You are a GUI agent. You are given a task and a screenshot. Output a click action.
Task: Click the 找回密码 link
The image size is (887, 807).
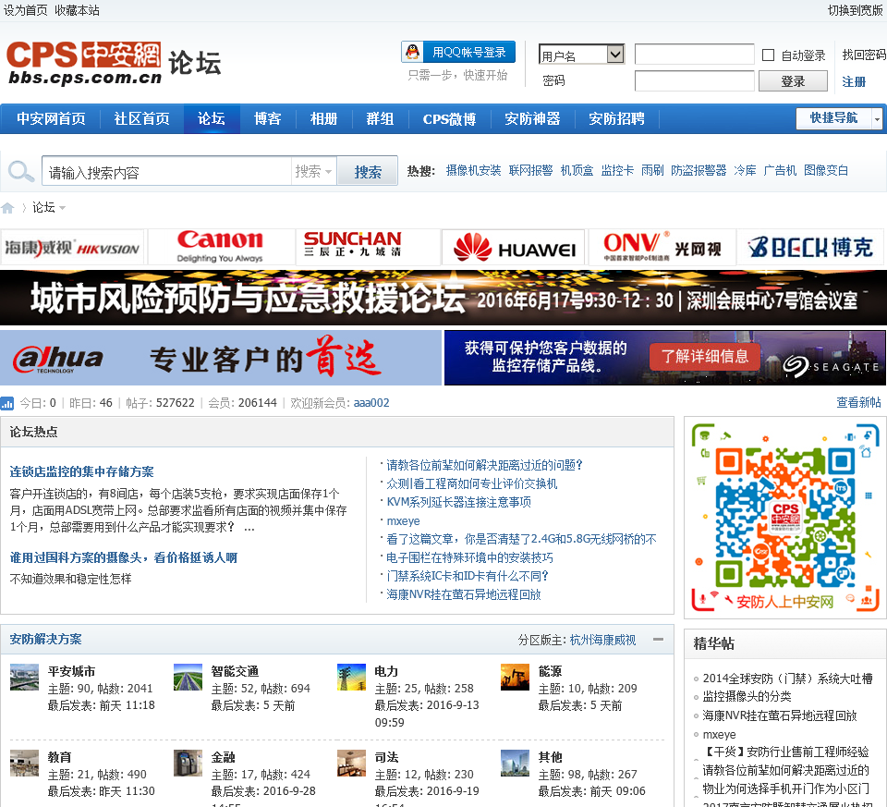864,55
